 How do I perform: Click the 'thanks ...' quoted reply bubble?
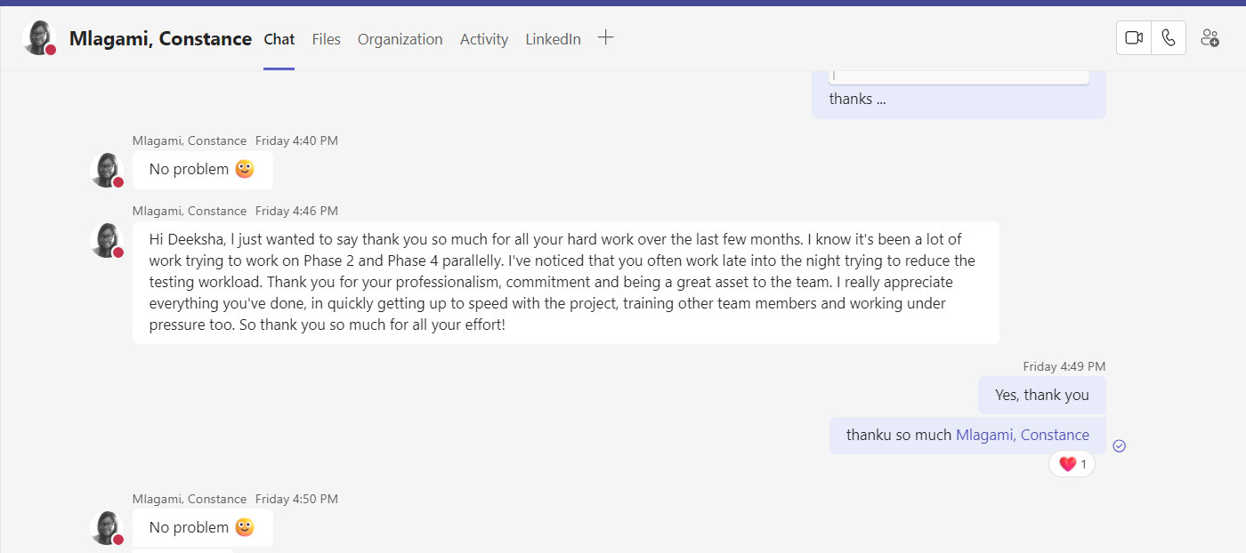(959, 94)
